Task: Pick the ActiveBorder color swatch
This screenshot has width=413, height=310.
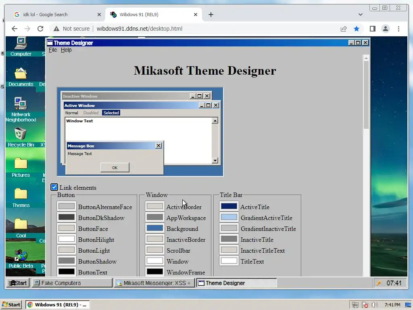Action: click(155, 206)
